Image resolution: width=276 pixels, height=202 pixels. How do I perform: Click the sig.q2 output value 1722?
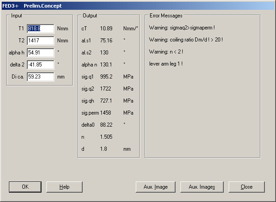click(x=105, y=89)
